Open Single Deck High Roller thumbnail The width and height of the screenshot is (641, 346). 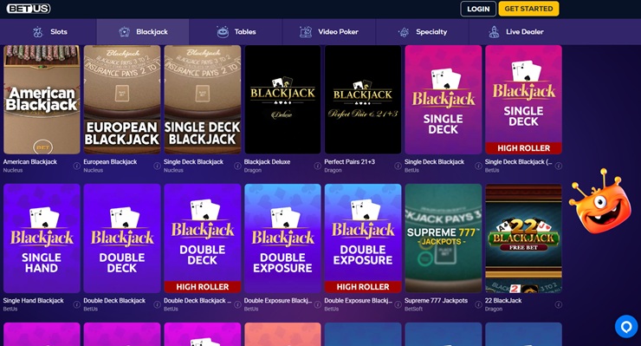pyautogui.click(x=523, y=100)
